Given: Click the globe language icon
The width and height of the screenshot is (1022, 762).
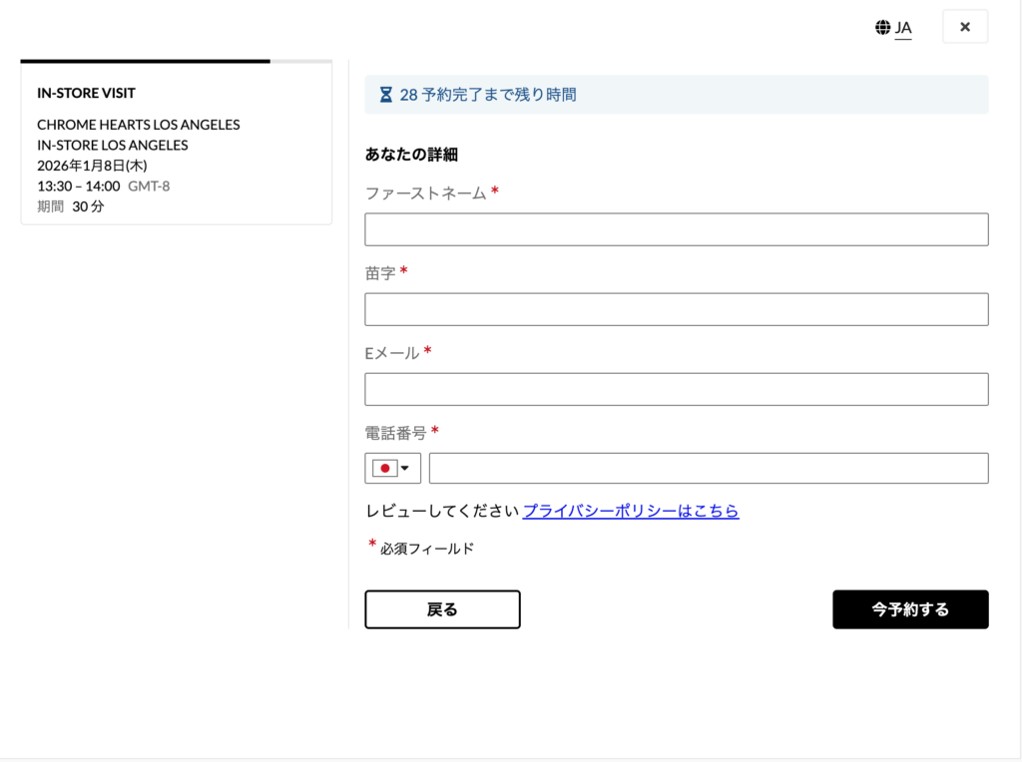Looking at the screenshot, I should (882, 28).
